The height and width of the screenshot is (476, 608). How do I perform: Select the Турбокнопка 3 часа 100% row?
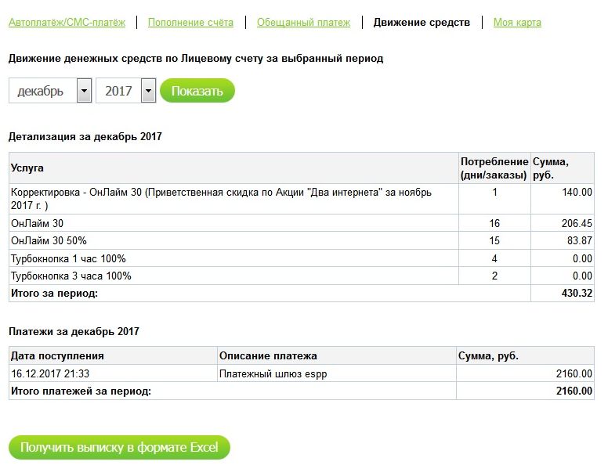(71, 276)
